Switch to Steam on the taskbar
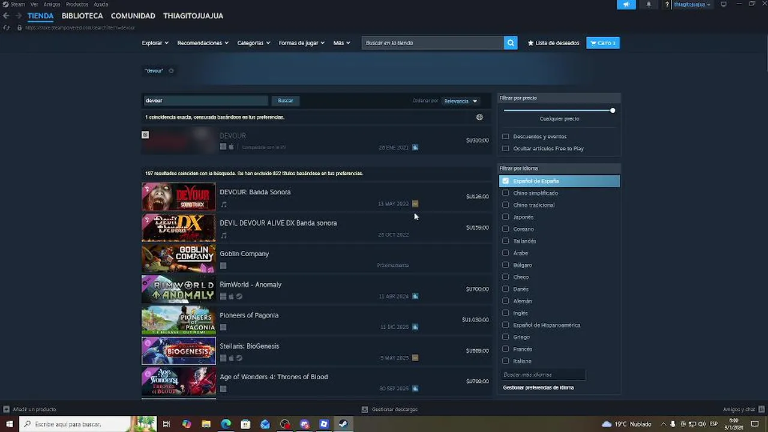The height and width of the screenshot is (432, 768). (344, 424)
